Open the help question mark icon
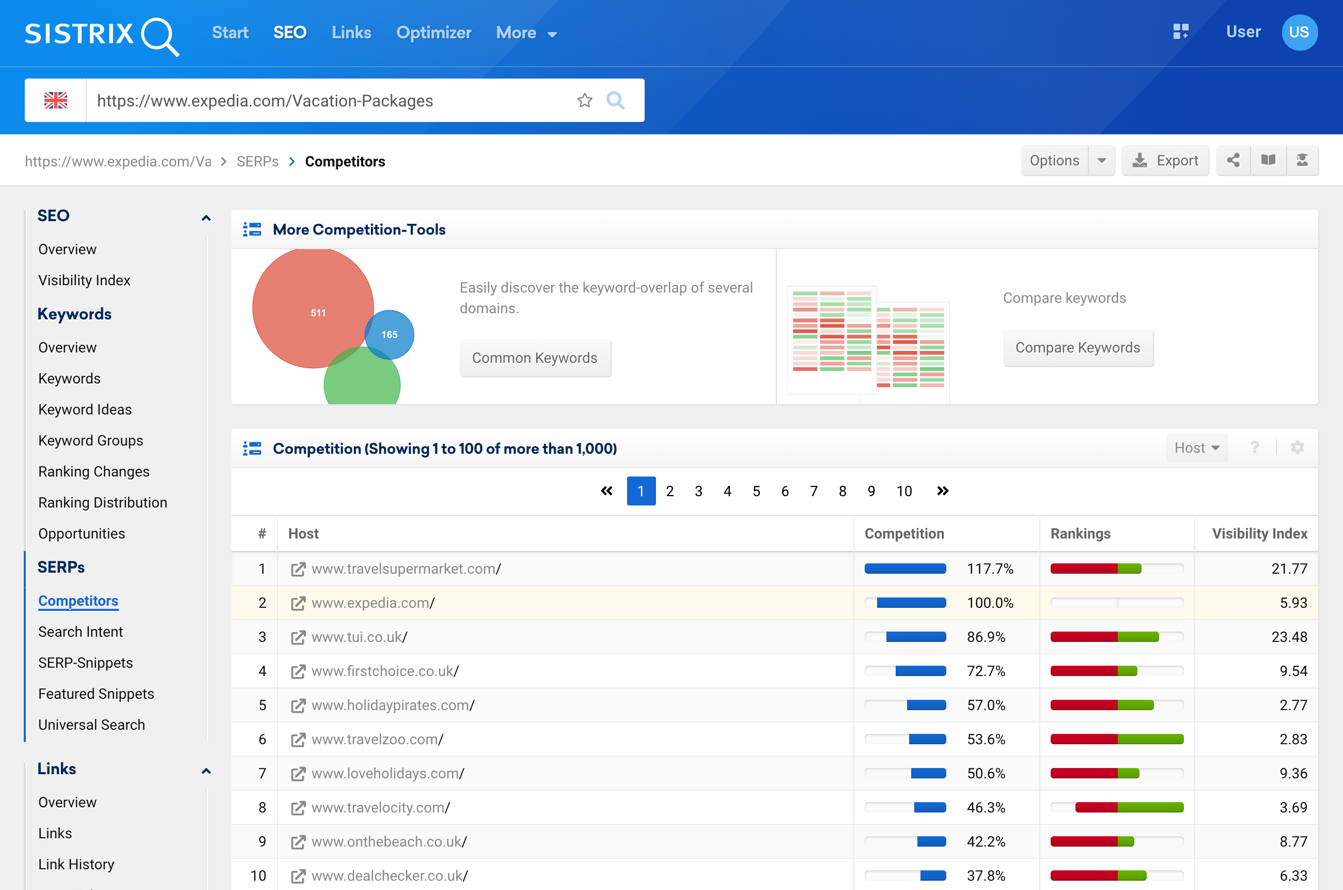 pos(1255,448)
